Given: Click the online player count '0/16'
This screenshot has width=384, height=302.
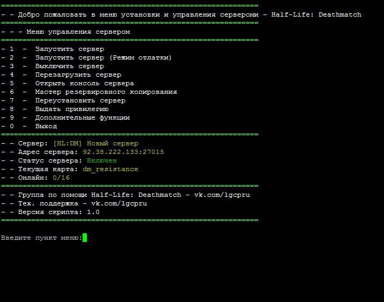Looking at the screenshot, I should coord(61,178).
